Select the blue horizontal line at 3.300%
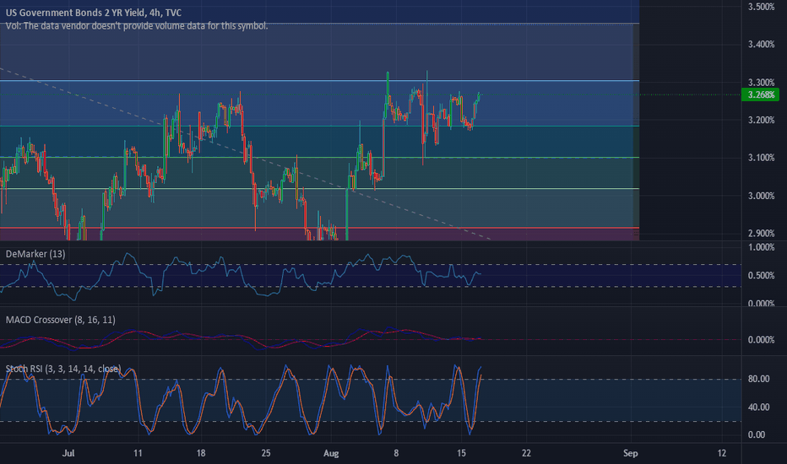The image size is (787, 464). pyautogui.click(x=320, y=80)
